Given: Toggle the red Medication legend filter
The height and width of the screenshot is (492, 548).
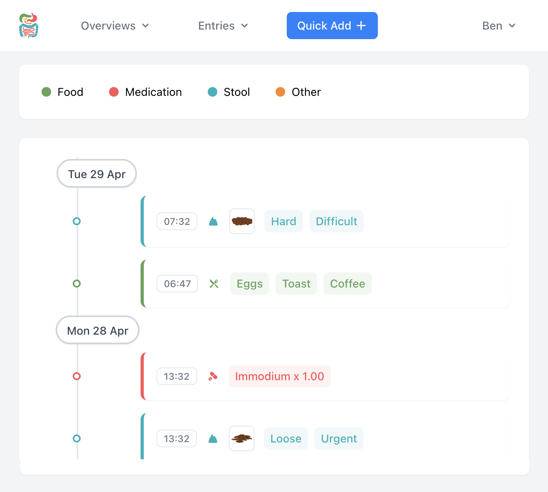Looking at the screenshot, I should (114, 92).
